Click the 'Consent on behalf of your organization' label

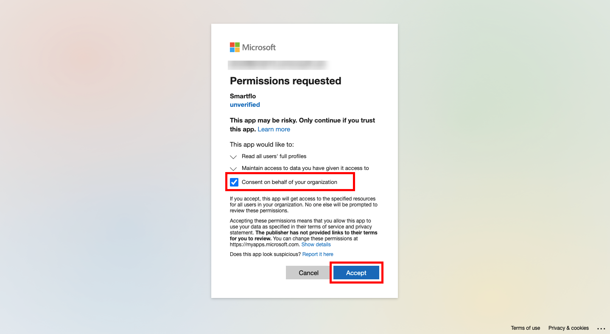click(x=289, y=182)
